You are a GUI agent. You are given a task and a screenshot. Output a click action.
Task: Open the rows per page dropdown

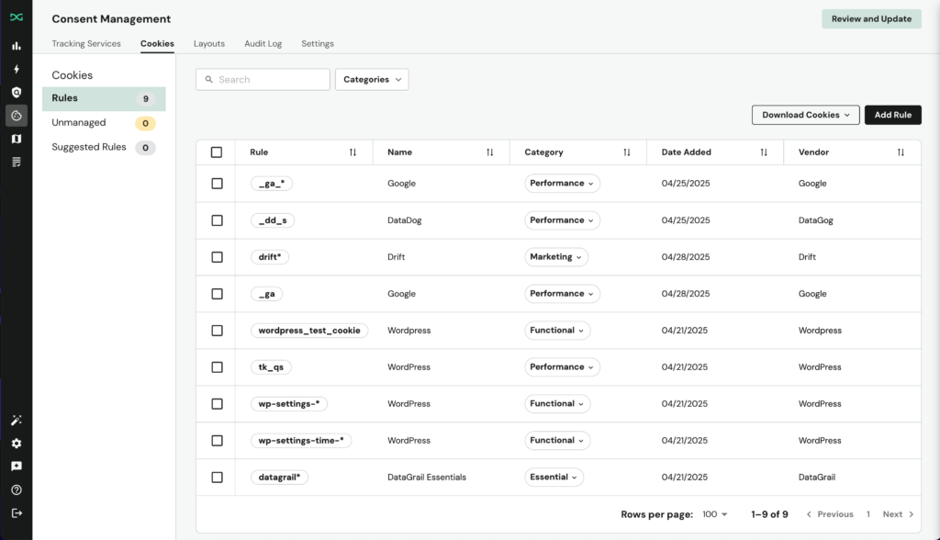click(x=714, y=514)
